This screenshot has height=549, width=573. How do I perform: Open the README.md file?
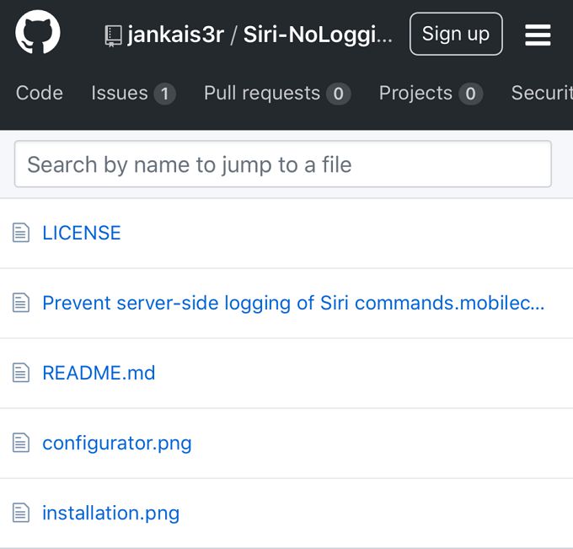coord(99,373)
